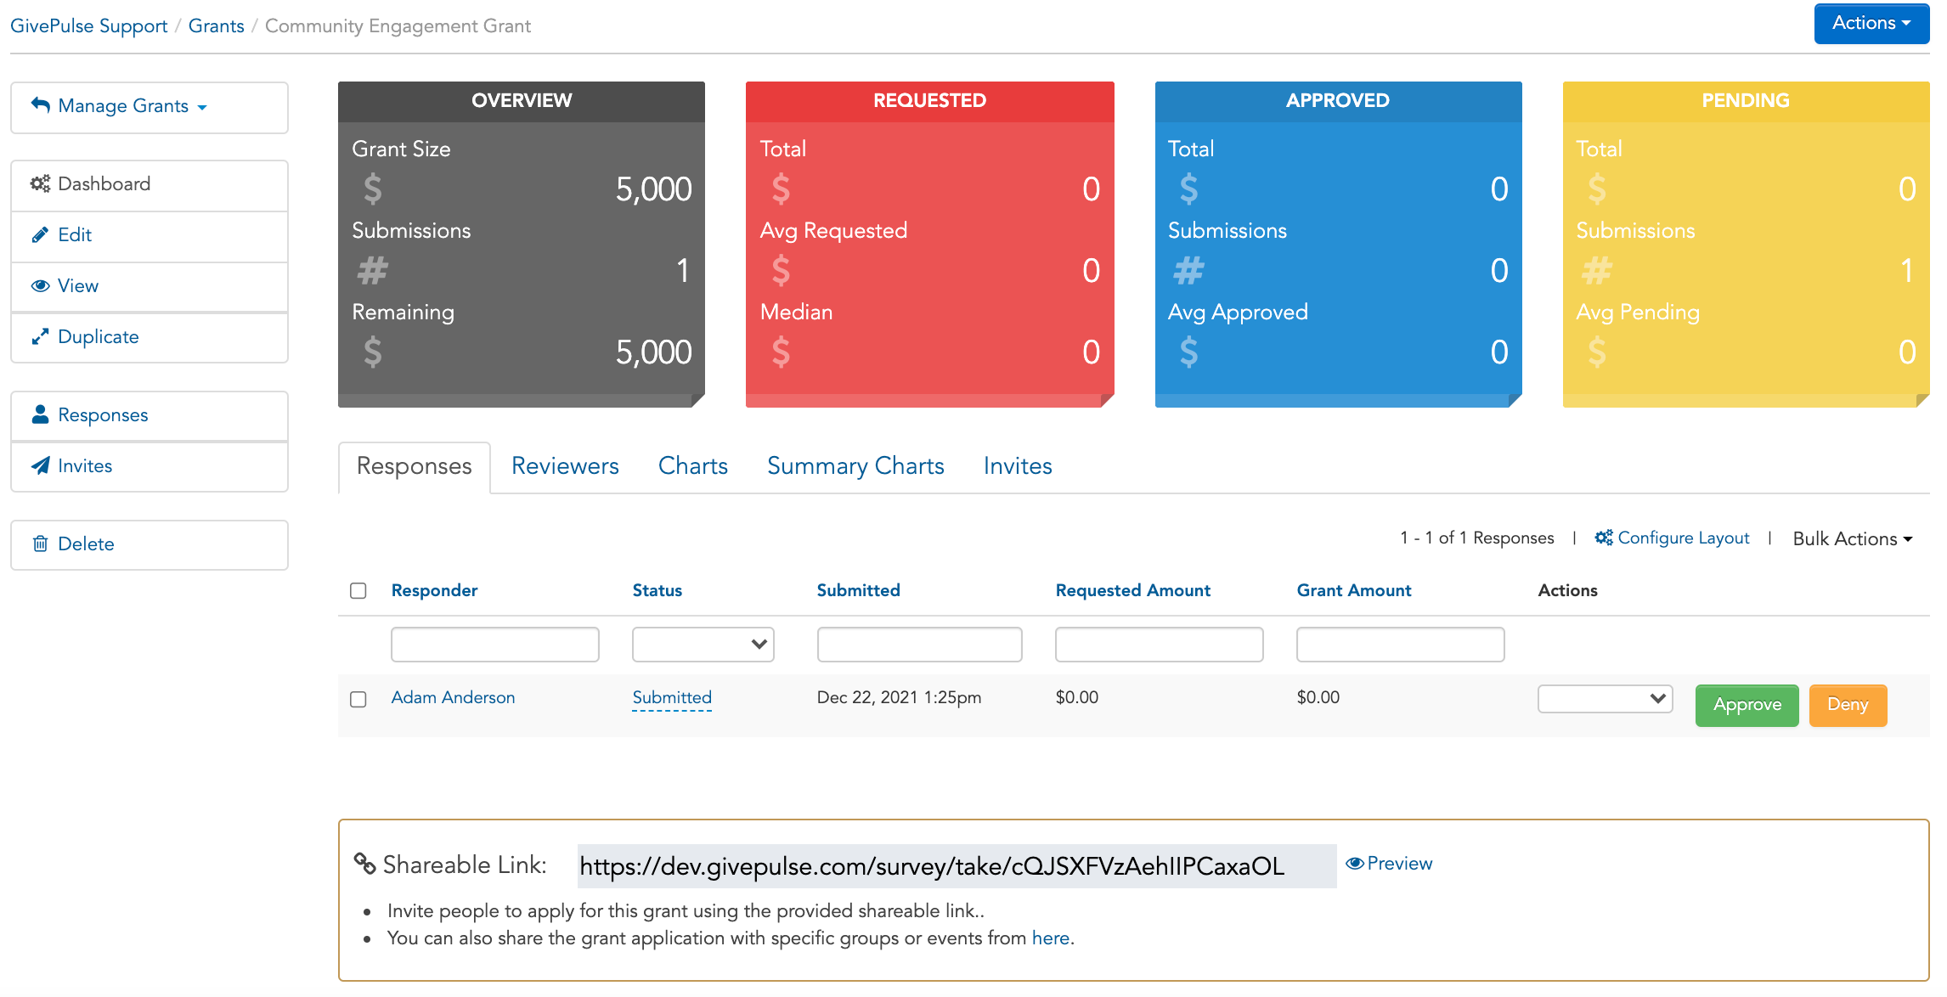Click the Manage Grants back-arrow icon
Image resolution: width=1947 pixels, height=997 pixels.
pos(40,105)
